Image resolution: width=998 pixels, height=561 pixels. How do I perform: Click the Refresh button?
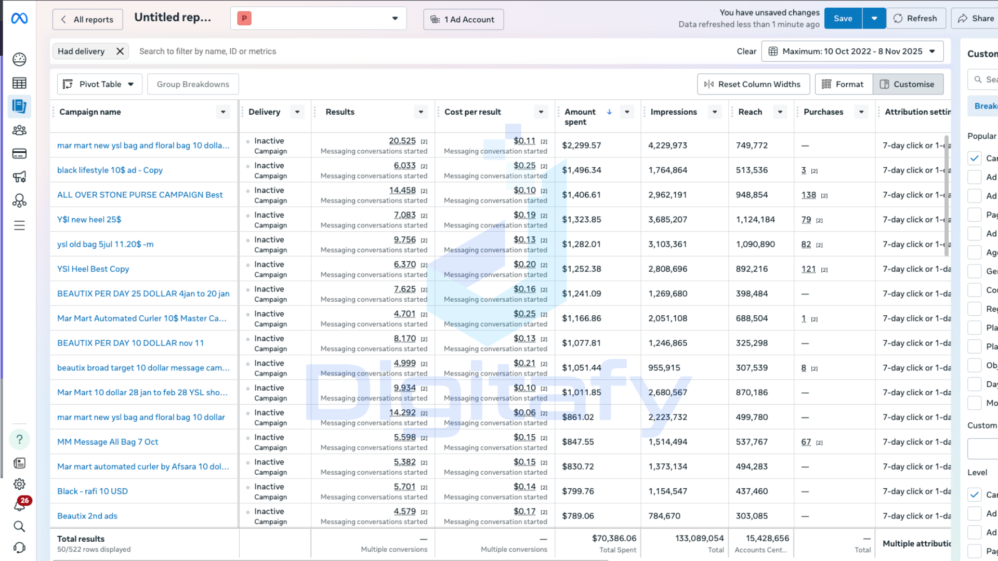point(915,19)
